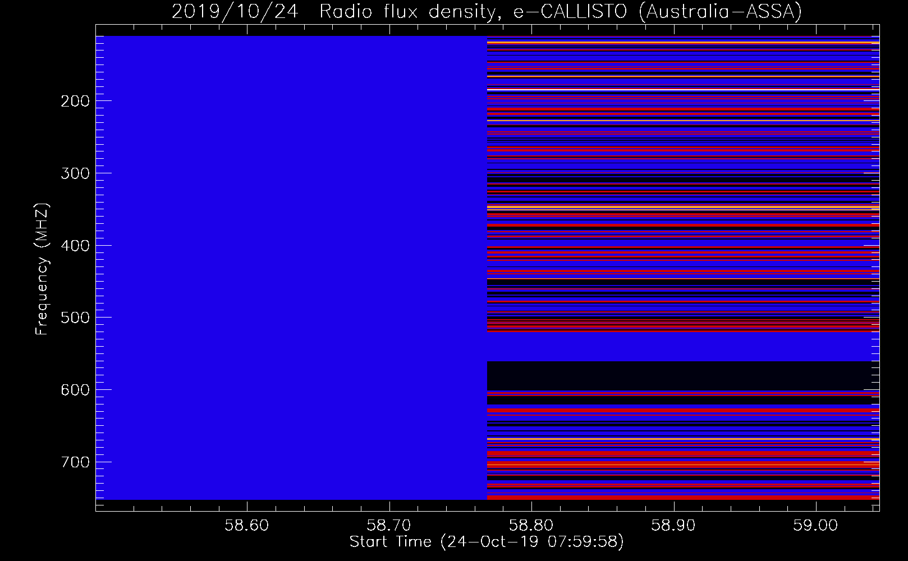Click the solid blue region of the spectrogram
The width and height of the screenshot is (908, 561).
pos(291,268)
